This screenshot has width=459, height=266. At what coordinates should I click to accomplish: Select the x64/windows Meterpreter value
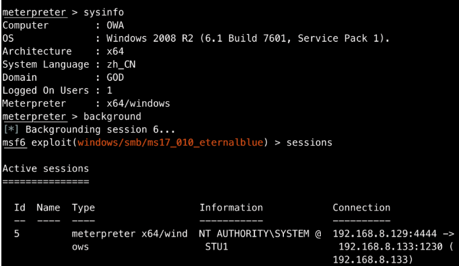(138, 103)
